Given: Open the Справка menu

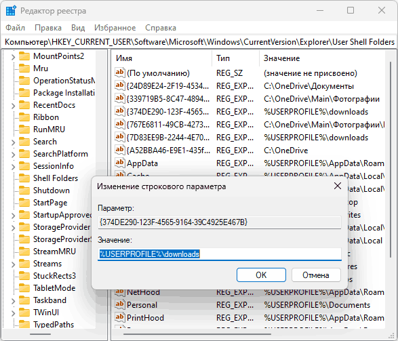Looking at the screenshot, I should click(x=161, y=28).
